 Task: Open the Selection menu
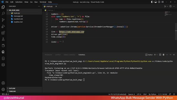pos(19,2)
